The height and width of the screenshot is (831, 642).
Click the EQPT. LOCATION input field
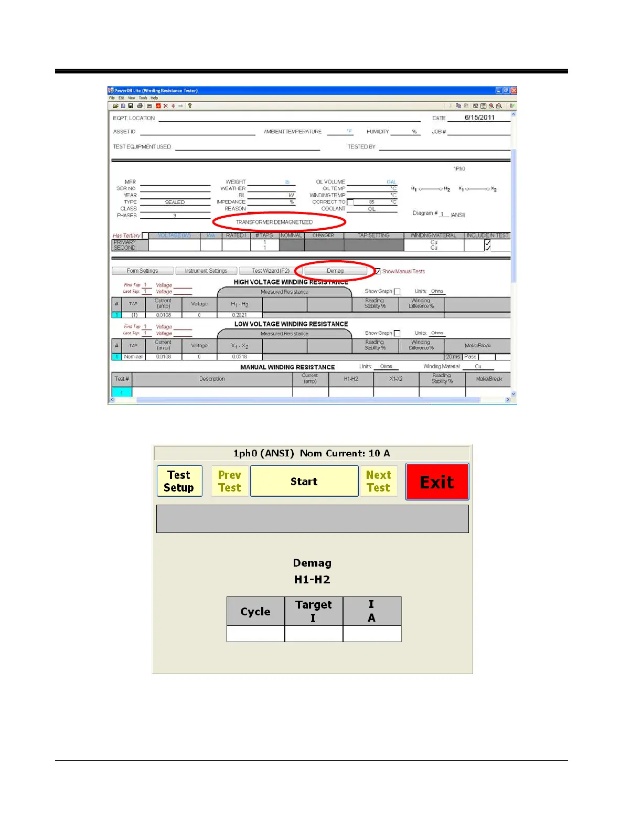(x=289, y=118)
